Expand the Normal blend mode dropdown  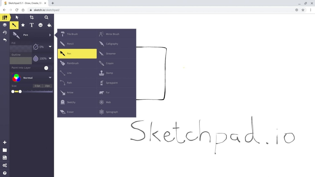pos(50,78)
